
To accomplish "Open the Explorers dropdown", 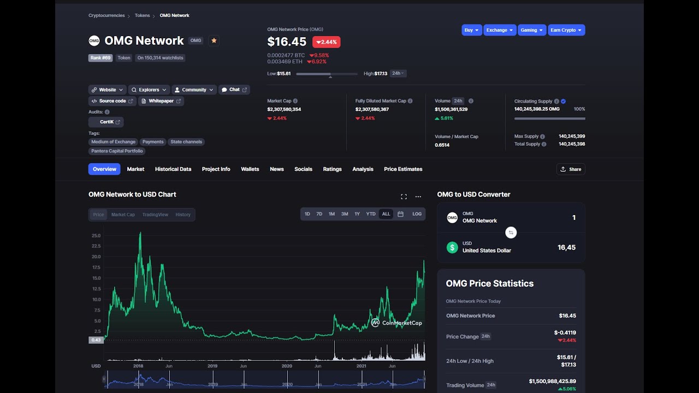I will coord(149,90).
